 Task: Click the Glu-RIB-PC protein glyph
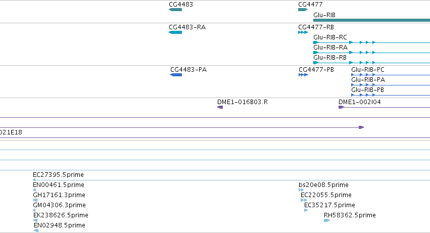pyautogui.click(x=391, y=75)
